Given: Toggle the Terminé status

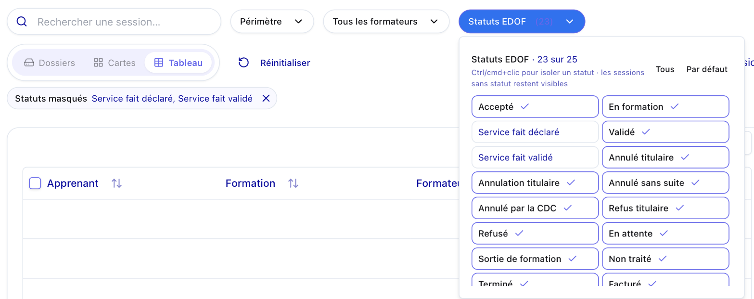Looking at the screenshot, I should pyautogui.click(x=535, y=280).
